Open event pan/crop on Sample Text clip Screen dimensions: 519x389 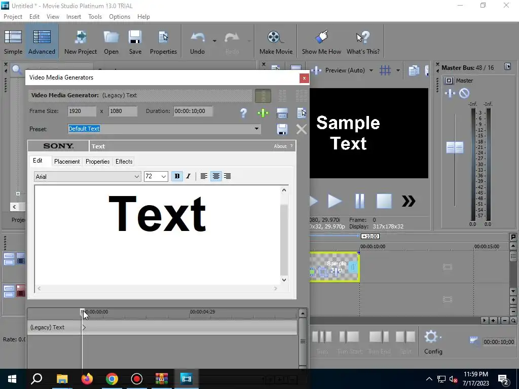click(323, 273)
